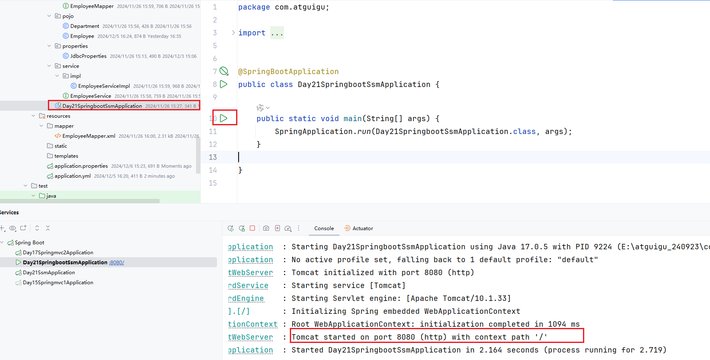This screenshot has width=710, height=360.
Task: Click the EmployeeService interface icon
Action: tap(66, 96)
